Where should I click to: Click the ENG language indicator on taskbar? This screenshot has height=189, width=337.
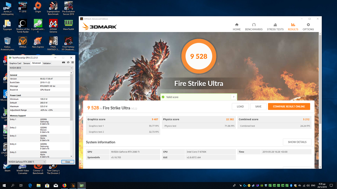[x=313, y=185]
